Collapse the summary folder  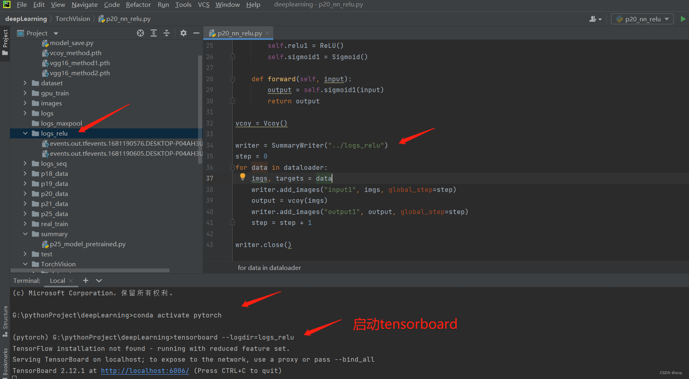(x=25, y=234)
